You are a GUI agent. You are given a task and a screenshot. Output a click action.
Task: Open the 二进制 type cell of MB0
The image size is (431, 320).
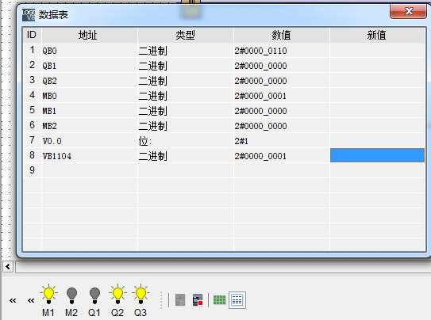pos(186,96)
